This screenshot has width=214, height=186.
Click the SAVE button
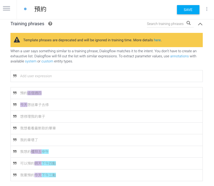point(188,10)
